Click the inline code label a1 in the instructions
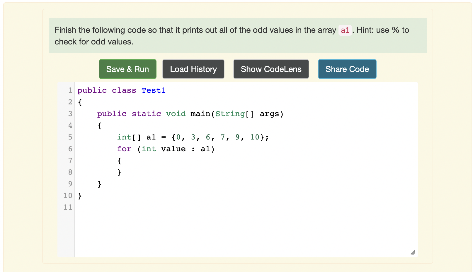The image size is (473, 272). point(345,30)
